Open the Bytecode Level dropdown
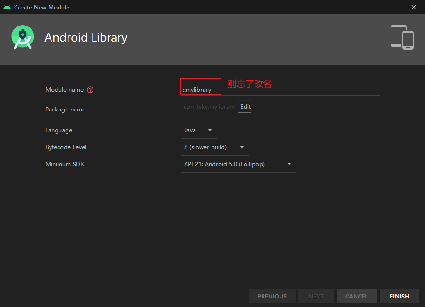The image size is (425, 307). coord(215,147)
